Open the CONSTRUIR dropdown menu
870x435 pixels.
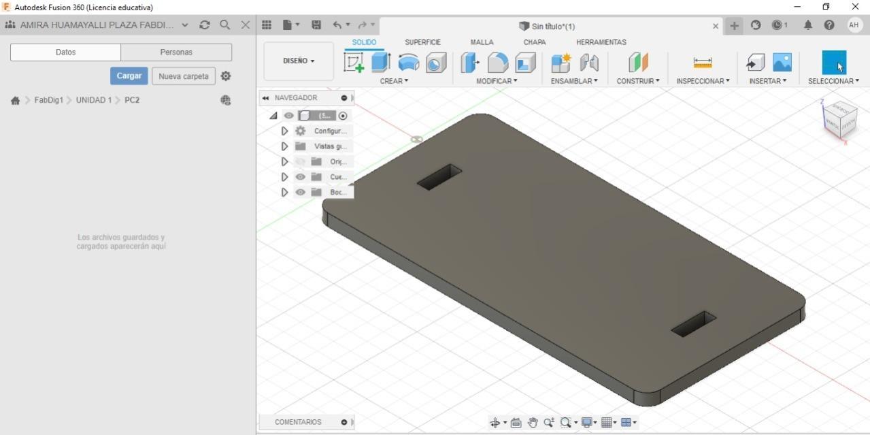(638, 81)
